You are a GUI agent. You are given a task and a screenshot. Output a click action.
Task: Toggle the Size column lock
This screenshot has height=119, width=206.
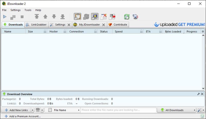(45, 31)
